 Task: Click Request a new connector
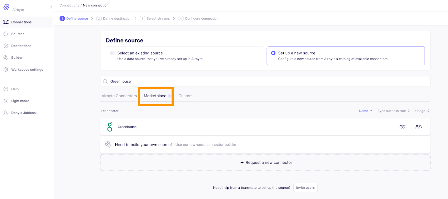click(x=266, y=162)
